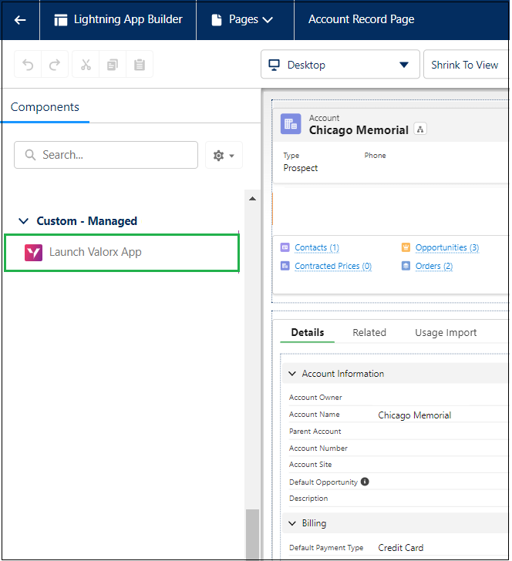Click the paste clipboard icon

[140, 65]
